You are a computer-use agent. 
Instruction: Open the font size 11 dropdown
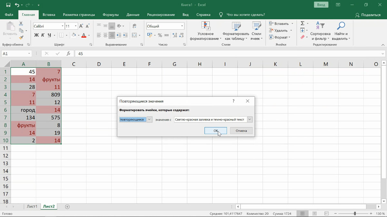coord(76,26)
